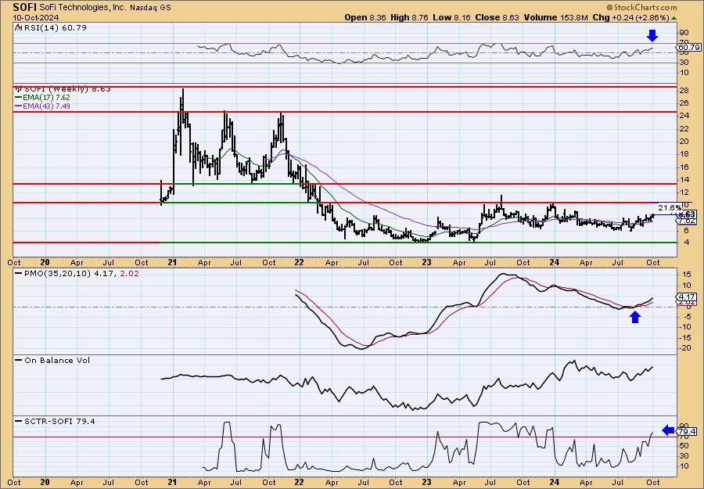Click the SoFi Technologies, Inc. company name
Screen dimensions: 704x489
pyautogui.click(x=84, y=7)
